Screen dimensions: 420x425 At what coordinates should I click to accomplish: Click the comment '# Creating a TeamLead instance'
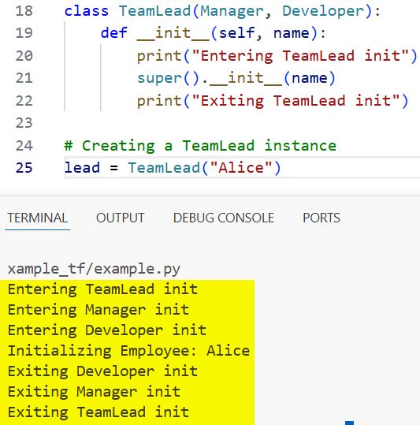click(x=200, y=146)
